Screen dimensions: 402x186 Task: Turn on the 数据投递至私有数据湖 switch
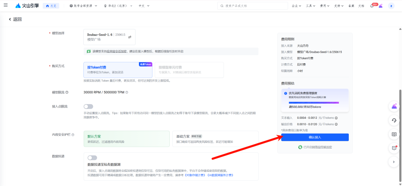click(92, 158)
